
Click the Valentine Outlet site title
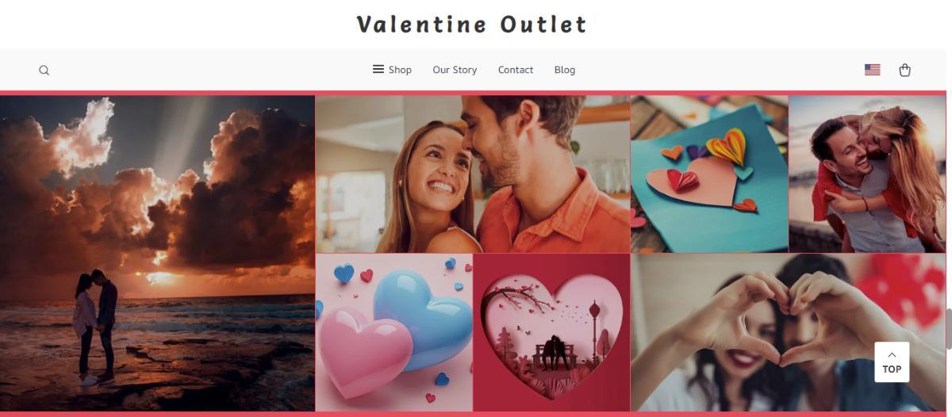[472, 25]
